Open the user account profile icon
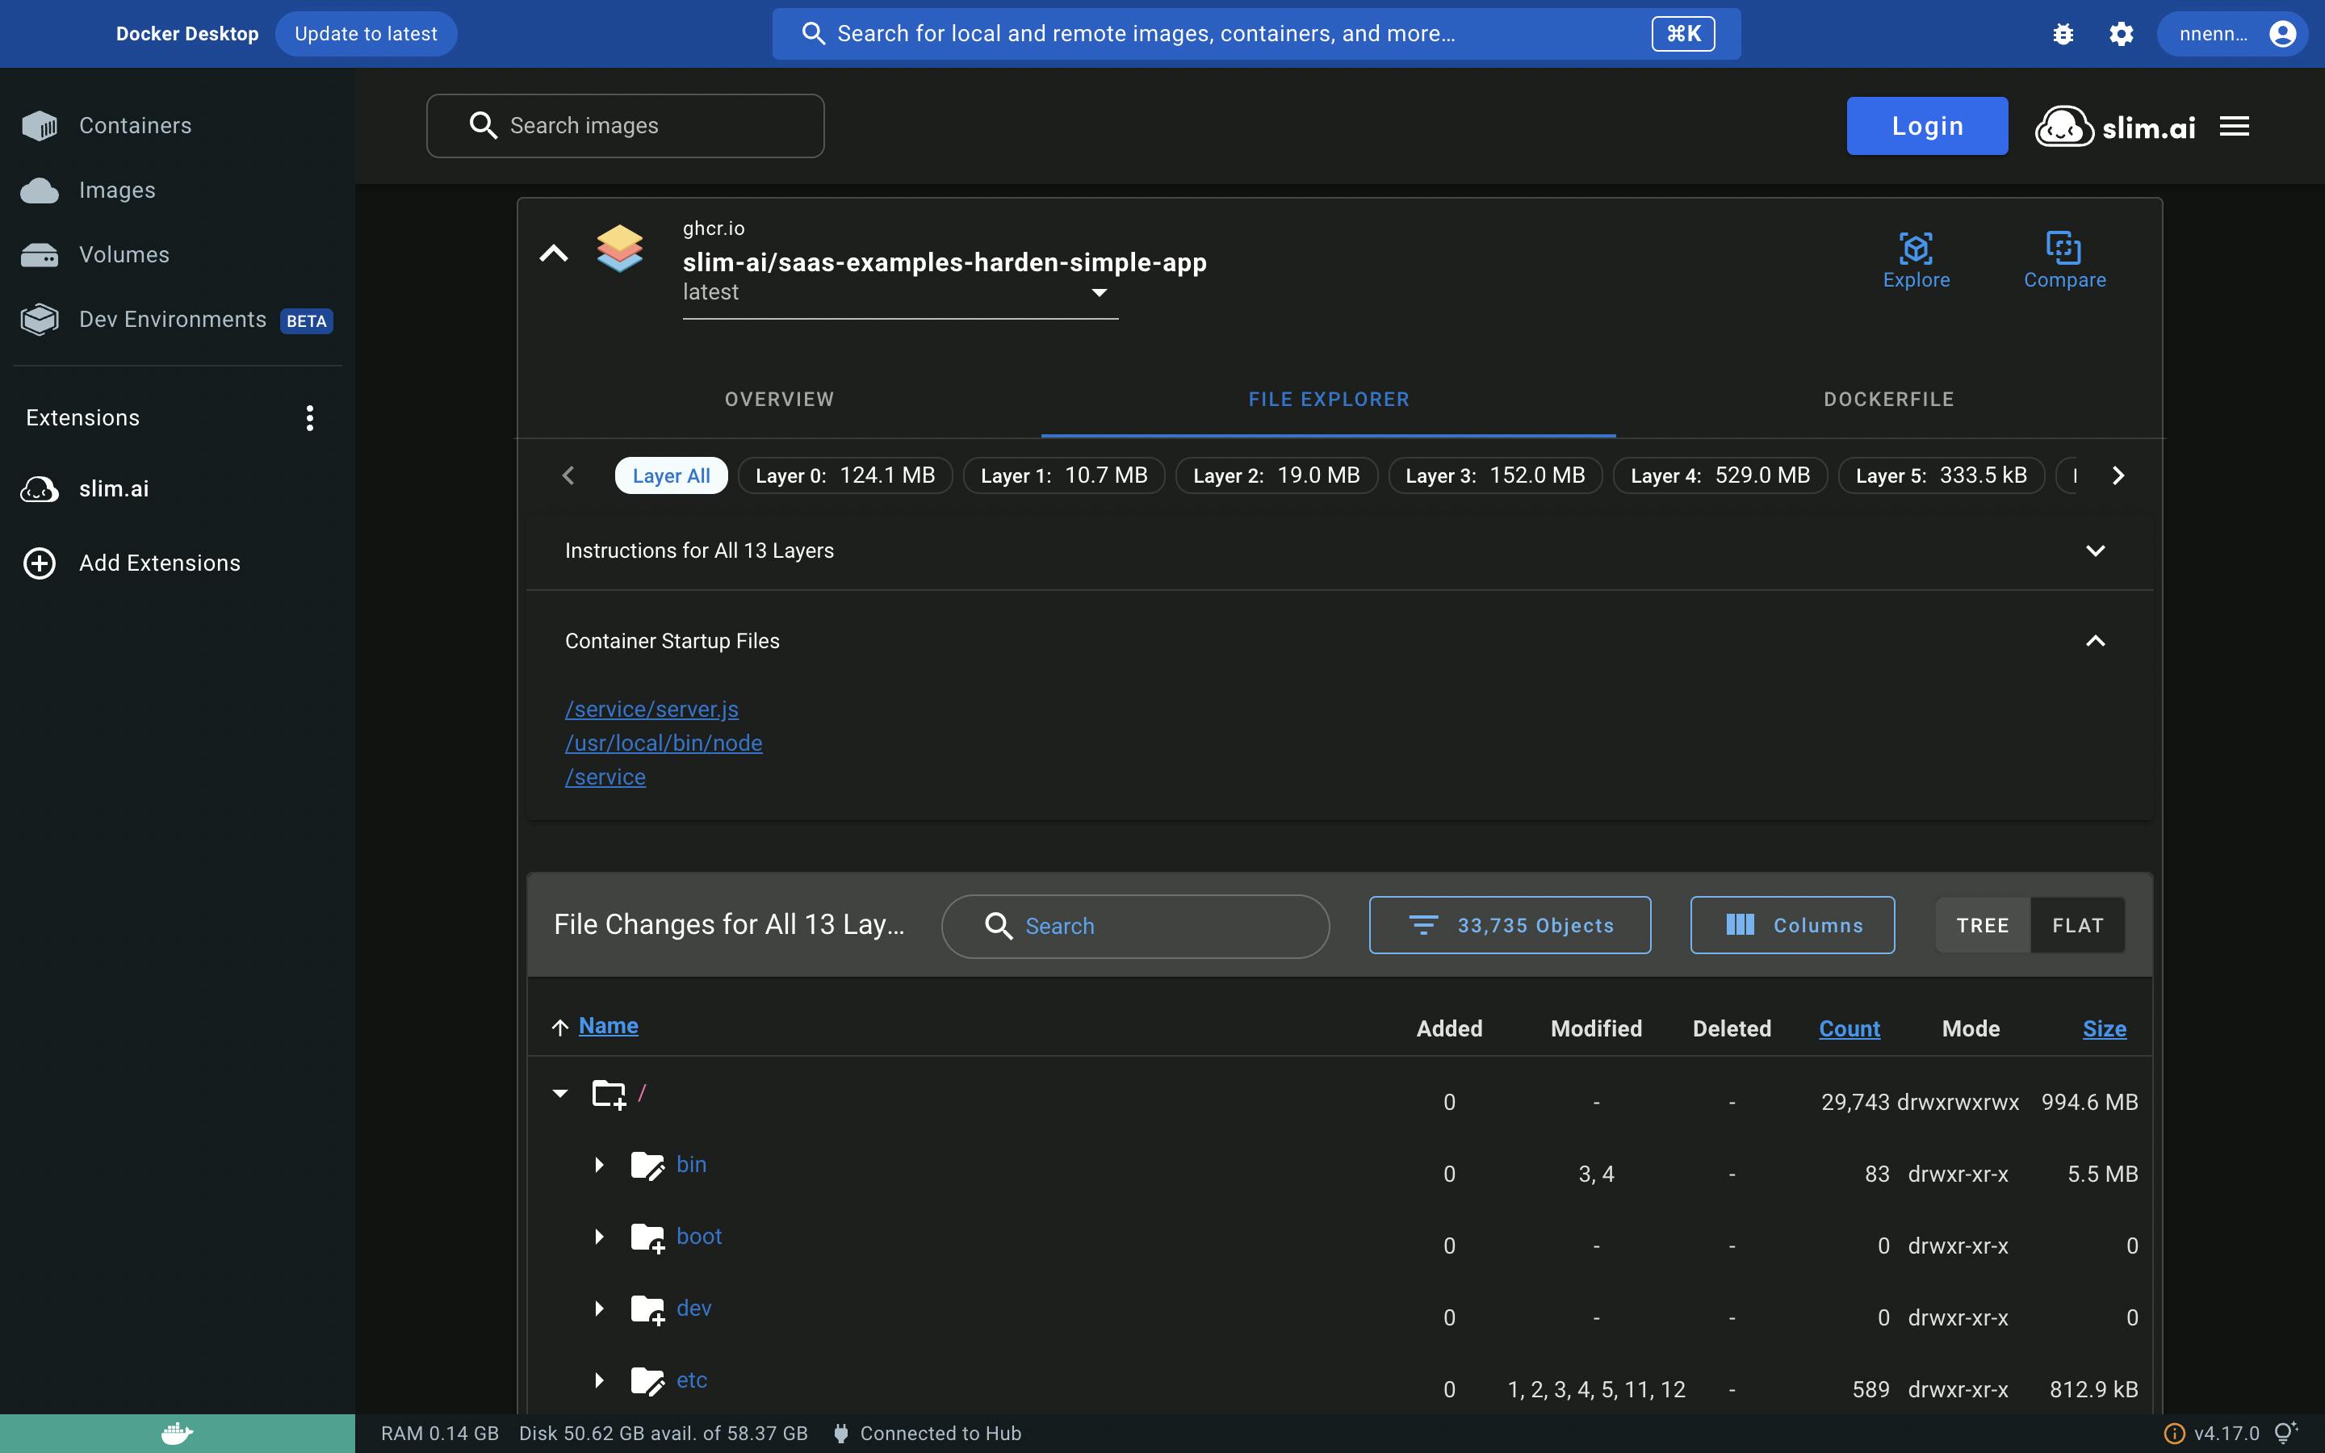The width and height of the screenshot is (2325, 1453). pyautogui.click(x=2283, y=34)
